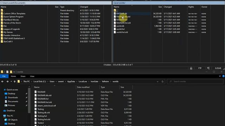This screenshot has width=225, height=126.
Task: Open the File tab in File Explorer
Action: click(4, 76)
